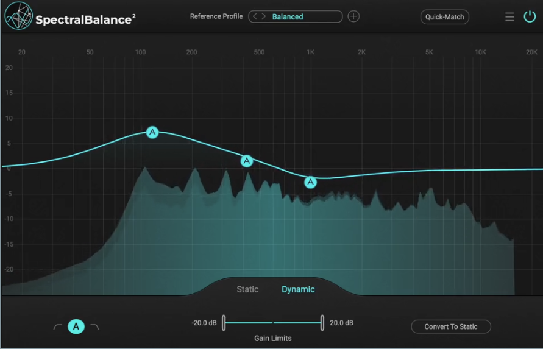Select the EQ node A near 100 Hz
The width and height of the screenshot is (543, 349).
tap(152, 132)
